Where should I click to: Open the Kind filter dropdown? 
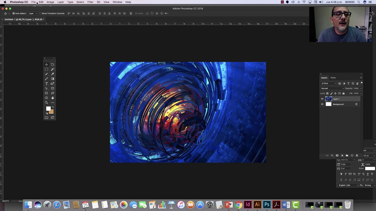click(x=328, y=84)
